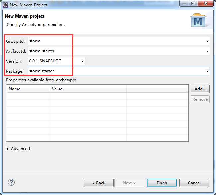Viewport: 216px width, 195px height.
Task: Open the Package dropdown arrow
Action: (207, 71)
